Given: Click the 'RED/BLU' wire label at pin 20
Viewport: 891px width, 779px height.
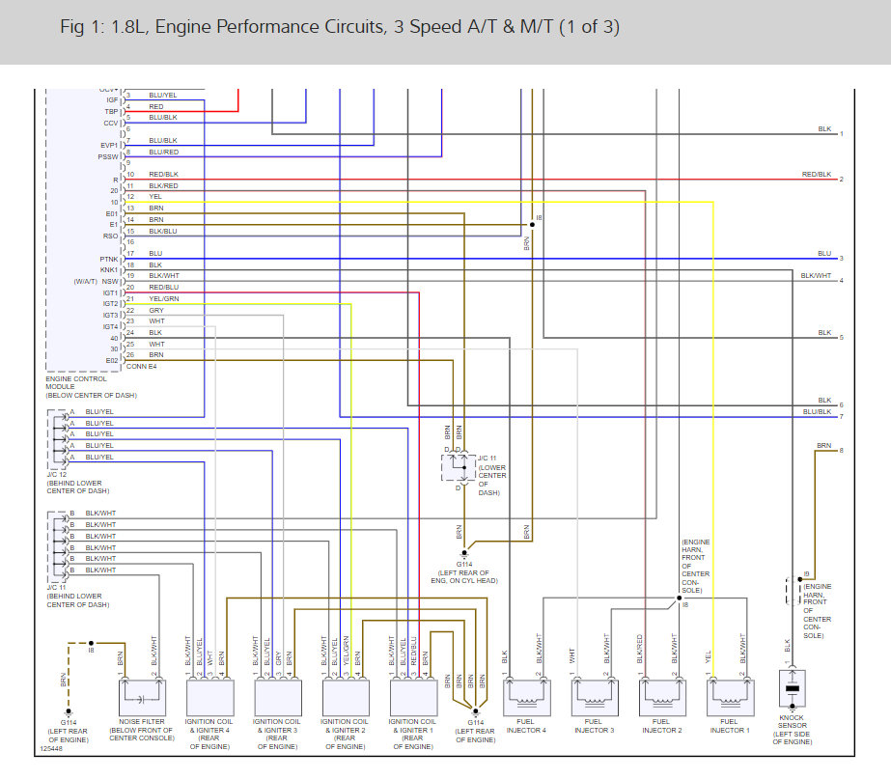Looking at the screenshot, I should point(164,288).
